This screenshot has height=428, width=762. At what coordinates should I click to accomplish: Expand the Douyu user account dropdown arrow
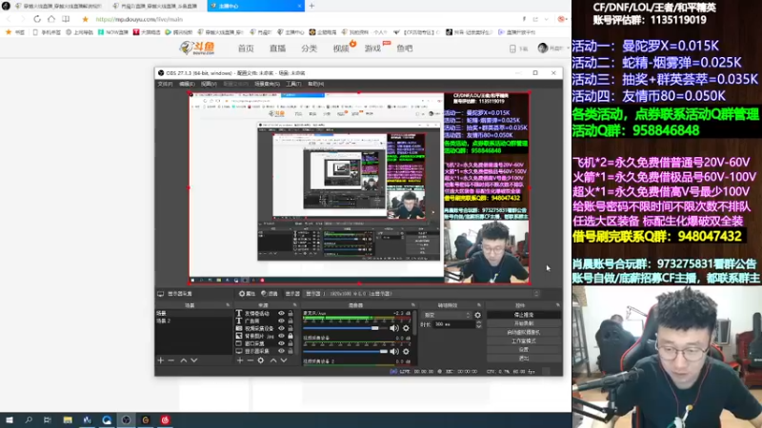pos(568,49)
